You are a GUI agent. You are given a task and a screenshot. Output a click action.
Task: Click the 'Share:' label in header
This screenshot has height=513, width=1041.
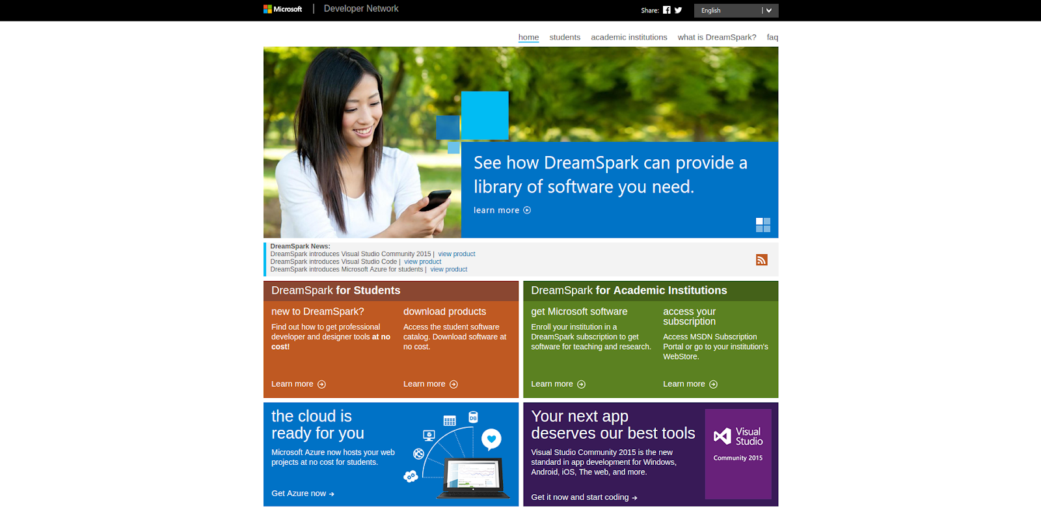click(649, 10)
